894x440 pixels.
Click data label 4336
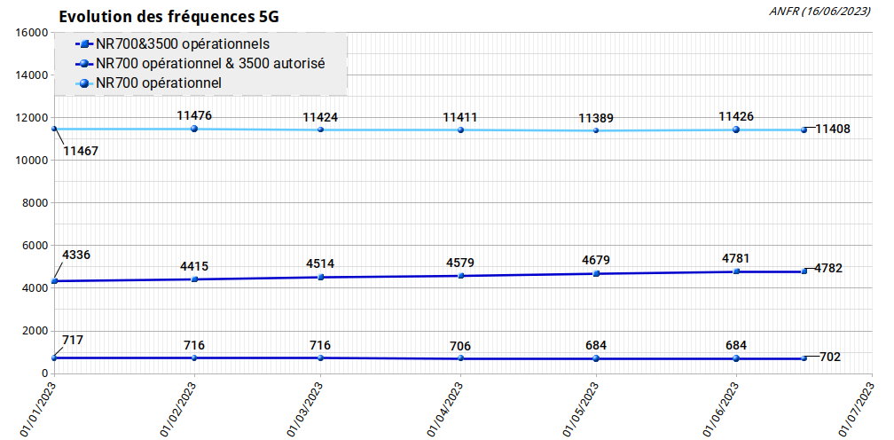(x=77, y=255)
